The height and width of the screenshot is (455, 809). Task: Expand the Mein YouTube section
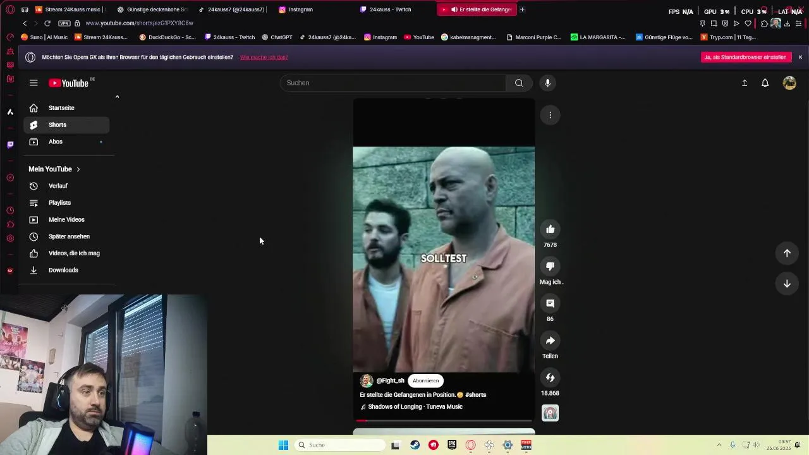click(54, 169)
